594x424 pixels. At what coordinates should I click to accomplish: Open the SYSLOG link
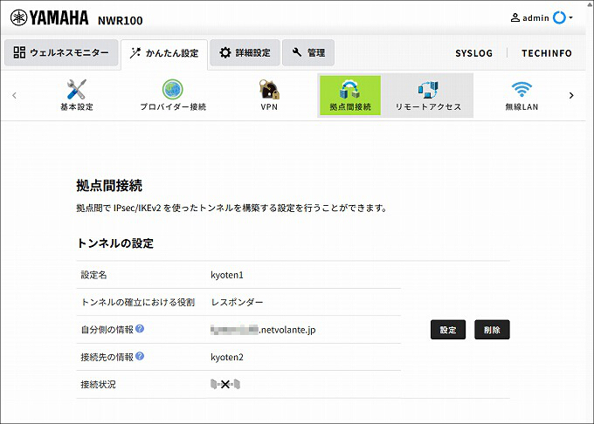pos(474,53)
